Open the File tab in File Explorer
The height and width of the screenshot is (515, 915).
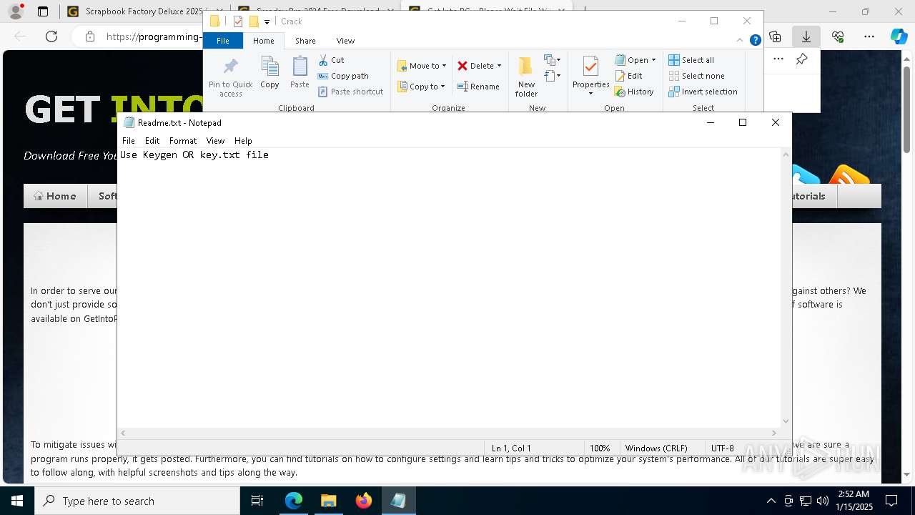pyautogui.click(x=223, y=41)
